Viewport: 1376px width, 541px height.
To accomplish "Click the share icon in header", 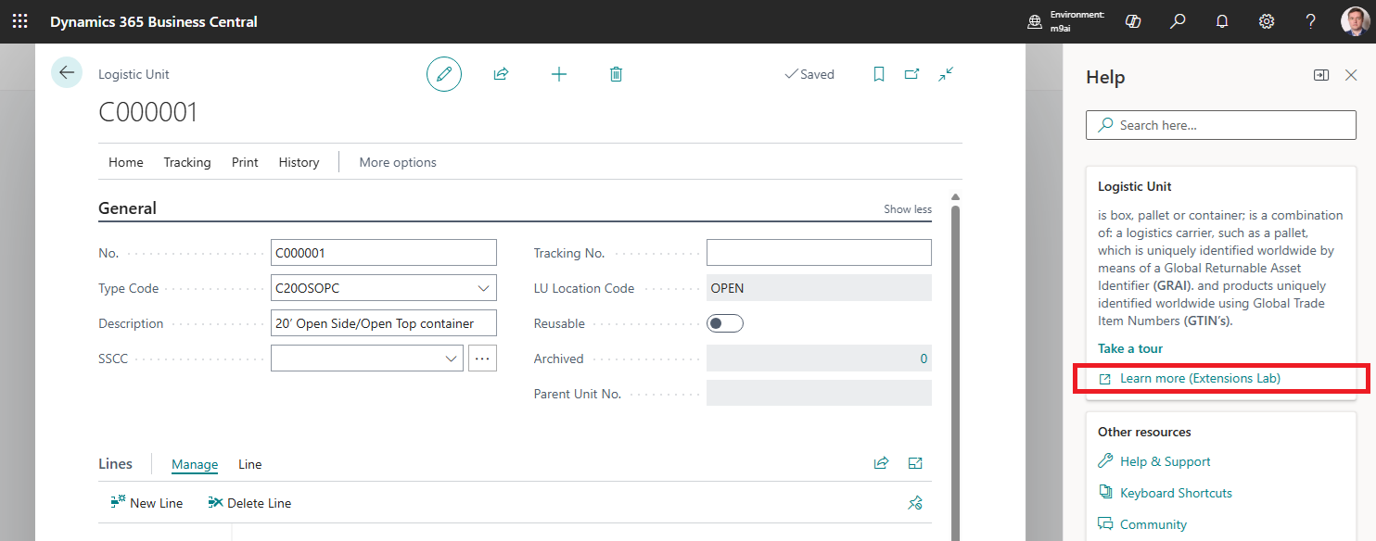I will click(502, 74).
